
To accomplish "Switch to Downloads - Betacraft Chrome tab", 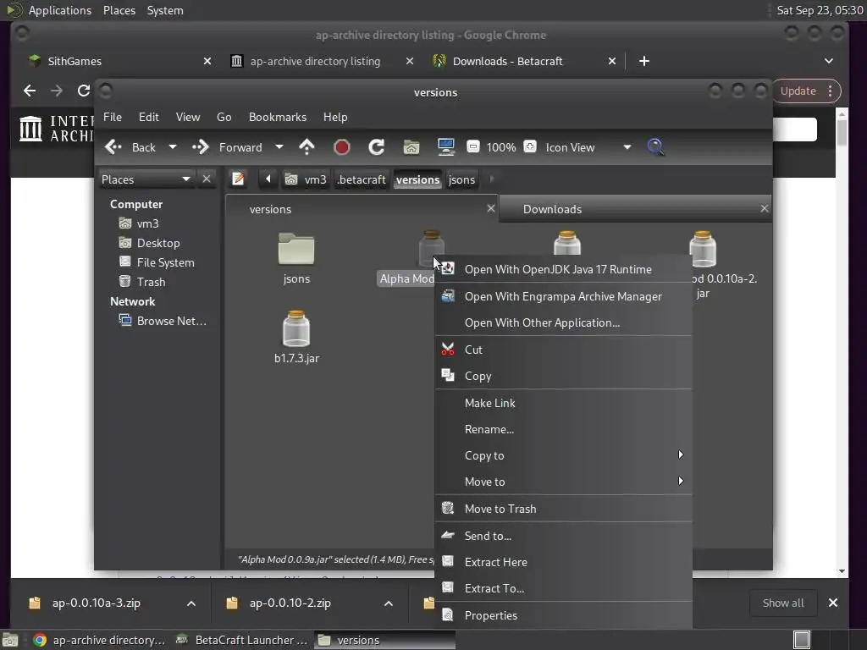I will 523,61.
